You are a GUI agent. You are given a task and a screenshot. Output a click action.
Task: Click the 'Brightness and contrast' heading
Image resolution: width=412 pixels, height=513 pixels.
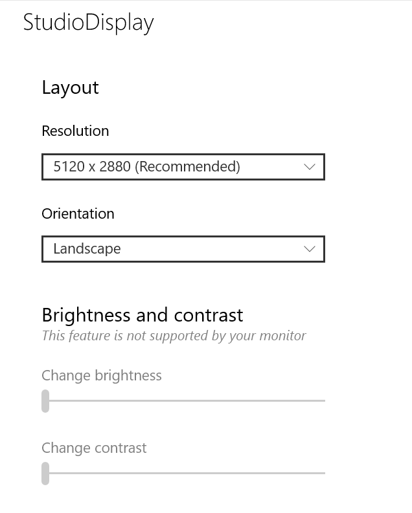tap(142, 315)
